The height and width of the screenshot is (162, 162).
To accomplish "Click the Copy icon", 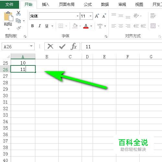I will (x=18, y=21).
